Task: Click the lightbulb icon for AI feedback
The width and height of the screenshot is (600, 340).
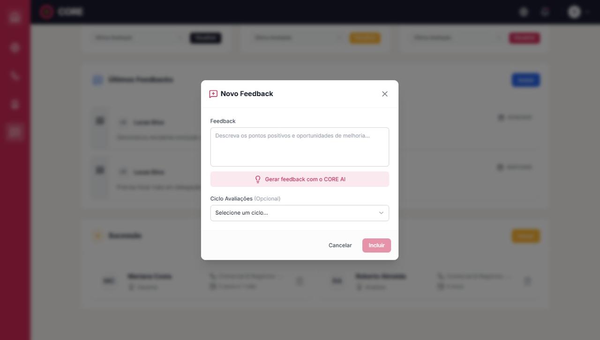Action: tap(257, 179)
